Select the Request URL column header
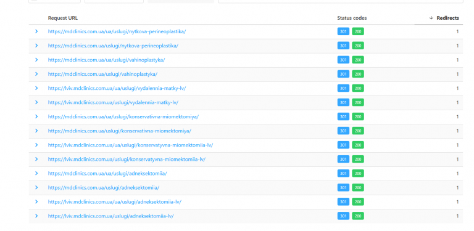This screenshot has width=474, height=231. click(62, 18)
